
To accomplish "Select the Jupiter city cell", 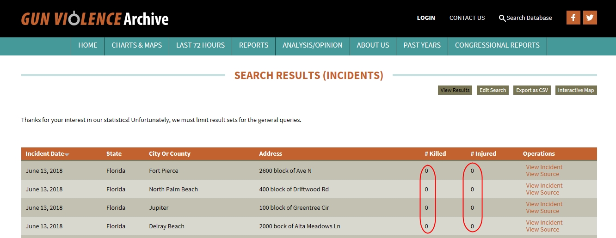I will [x=159, y=208].
